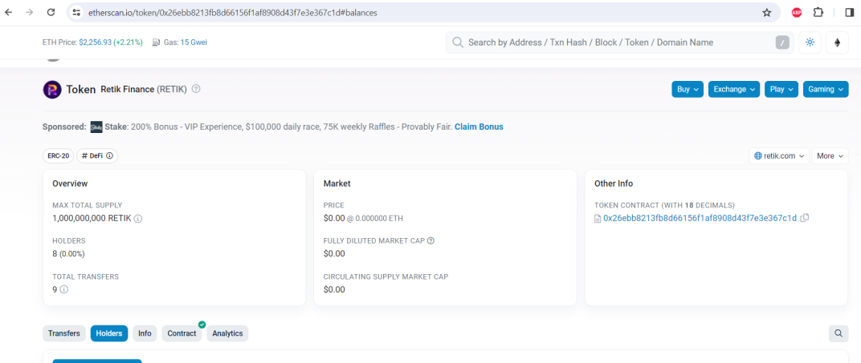This screenshot has height=363, width=861.
Task: Click the help icon beside RETIK name
Action: click(196, 89)
